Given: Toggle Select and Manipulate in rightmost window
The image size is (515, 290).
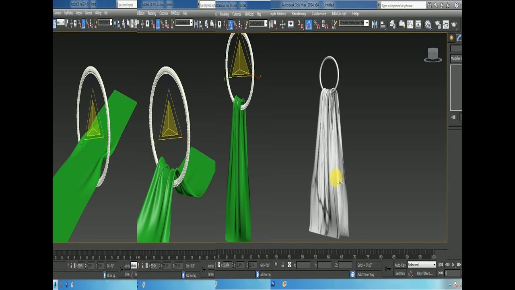Looking at the screenshot, I should tap(282, 24).
